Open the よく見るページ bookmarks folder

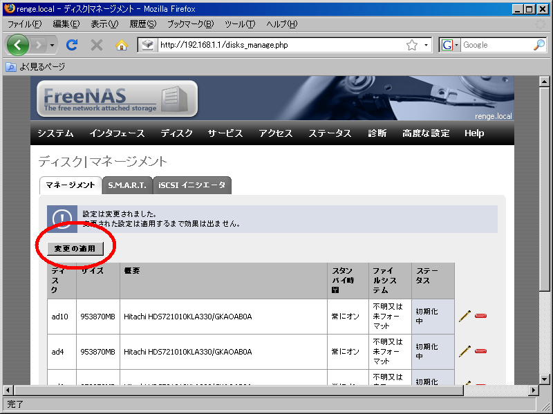click(35, 66)
